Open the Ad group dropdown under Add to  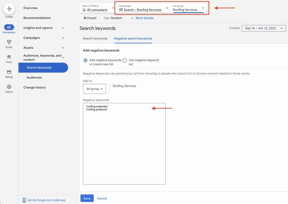coord(94,89)
